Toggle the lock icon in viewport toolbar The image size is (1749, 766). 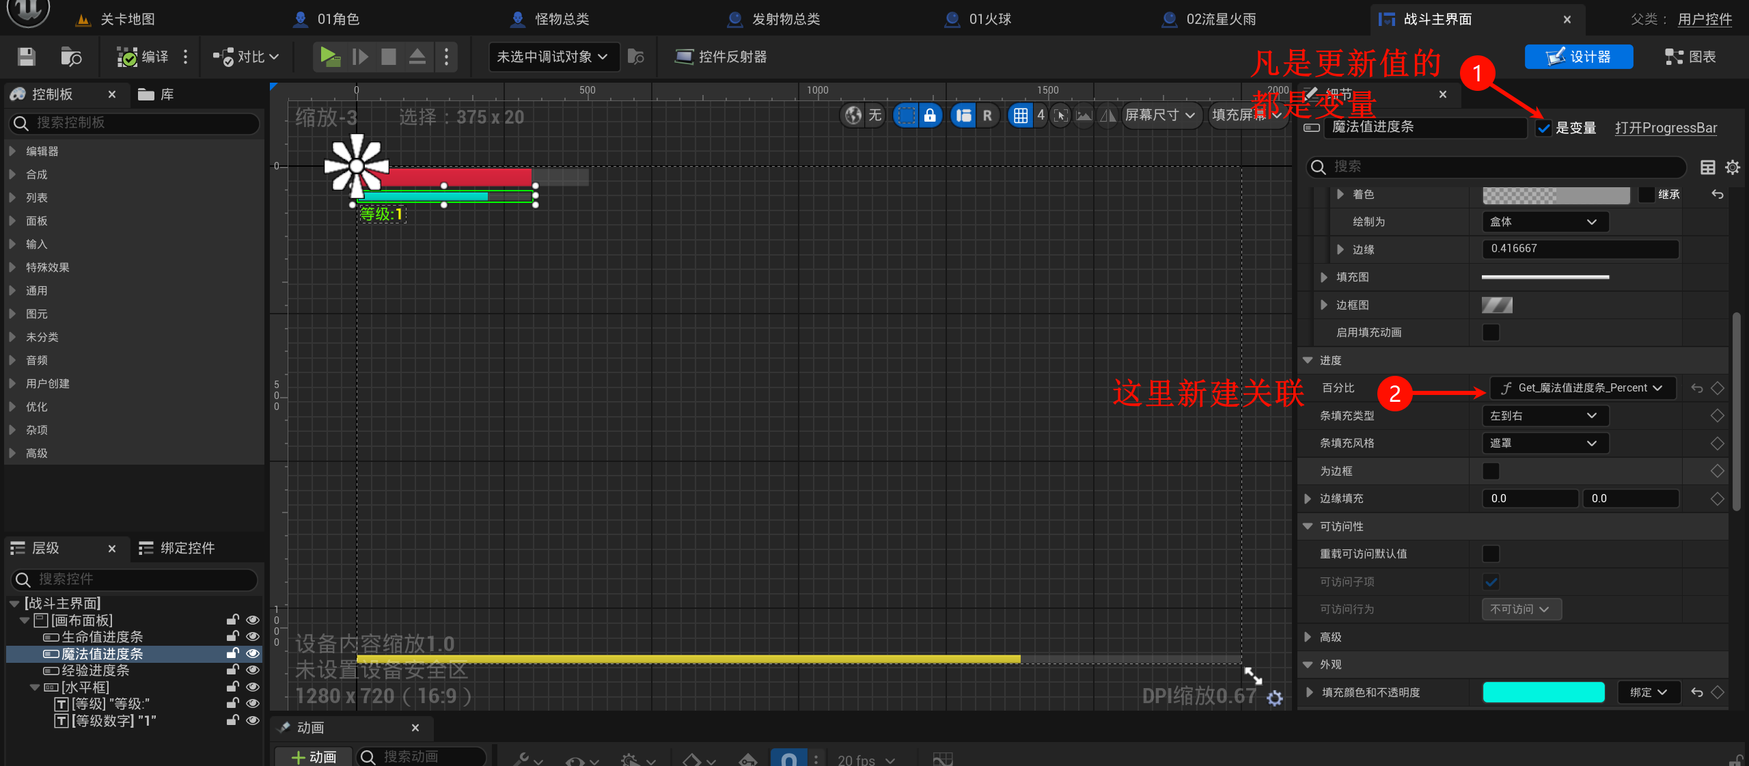[930, 115]
